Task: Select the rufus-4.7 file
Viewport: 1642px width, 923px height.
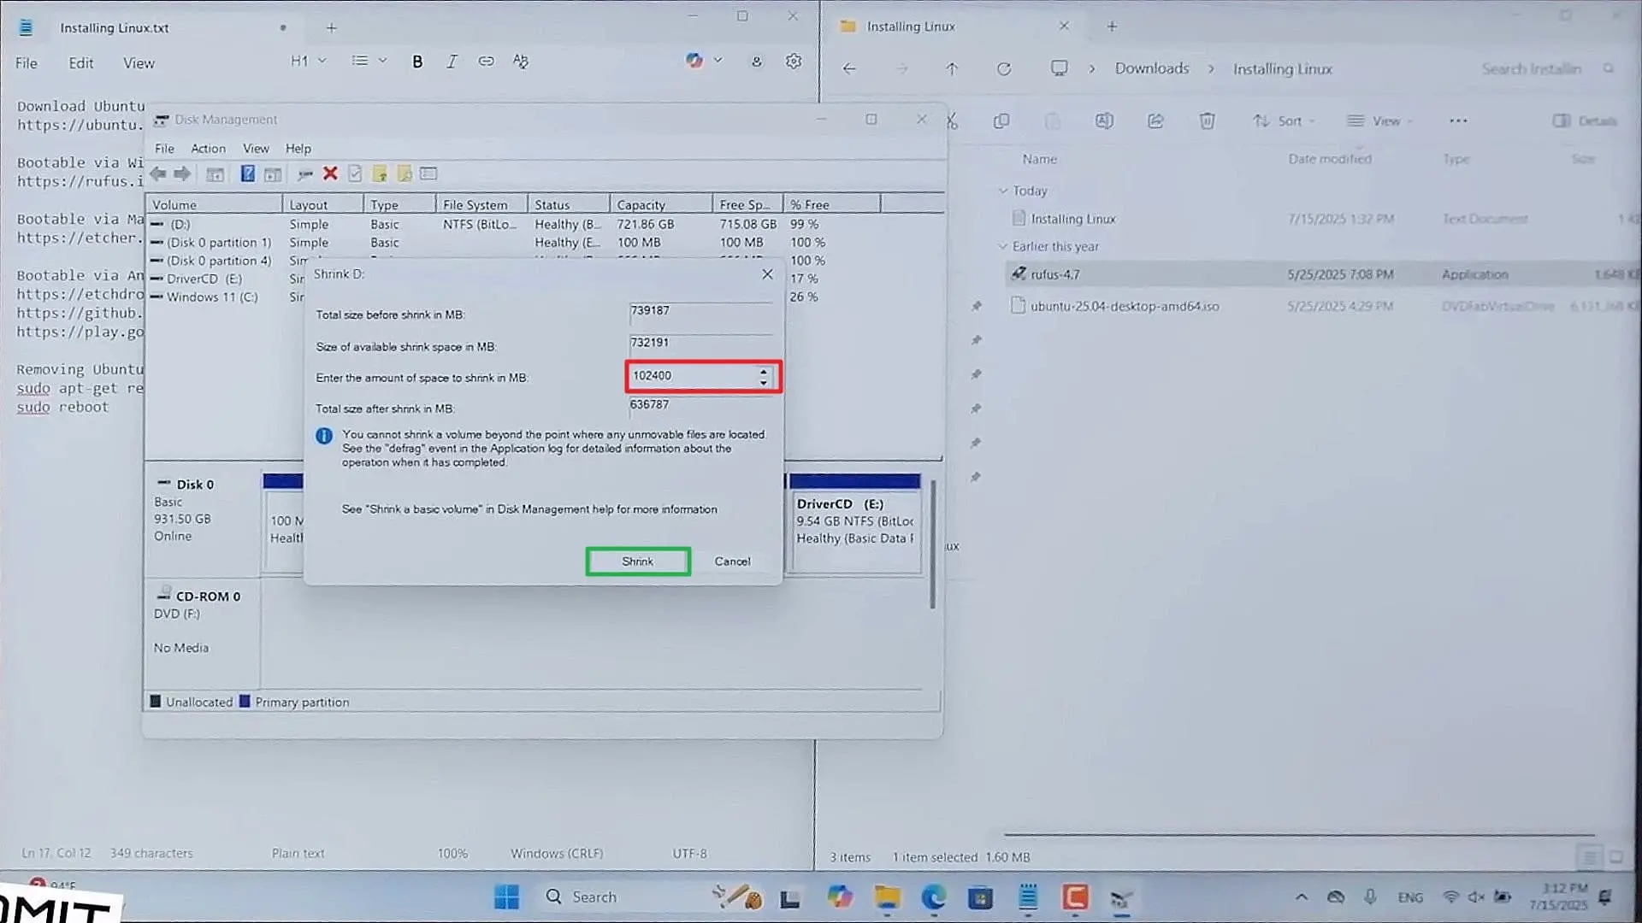Action: (1321, 274)
